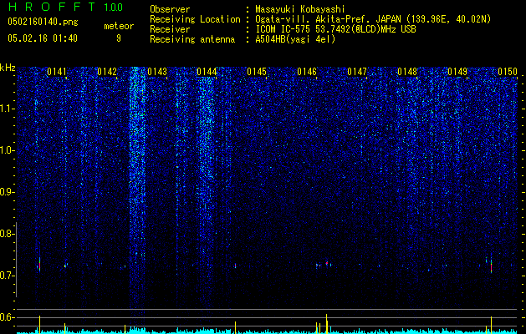Click the 0147 time marker
Viewport: 526px width, 334px height.
pos(357,72)
